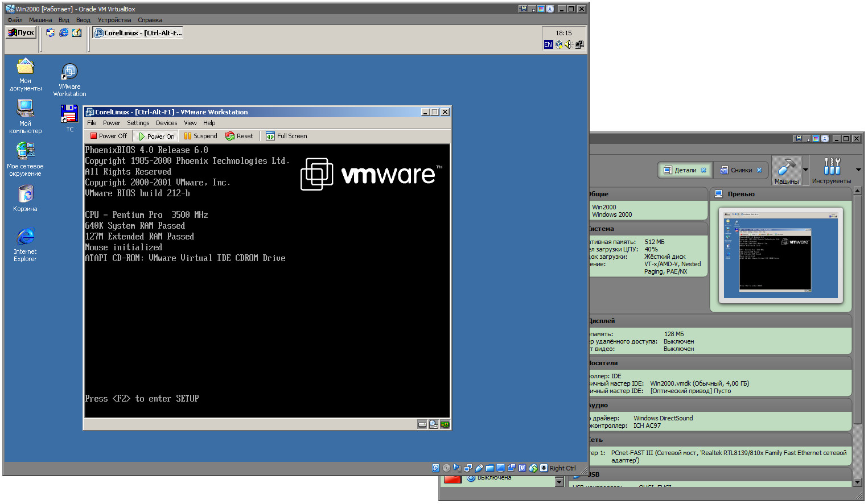Click the Дисплей section header

(721, 321)
